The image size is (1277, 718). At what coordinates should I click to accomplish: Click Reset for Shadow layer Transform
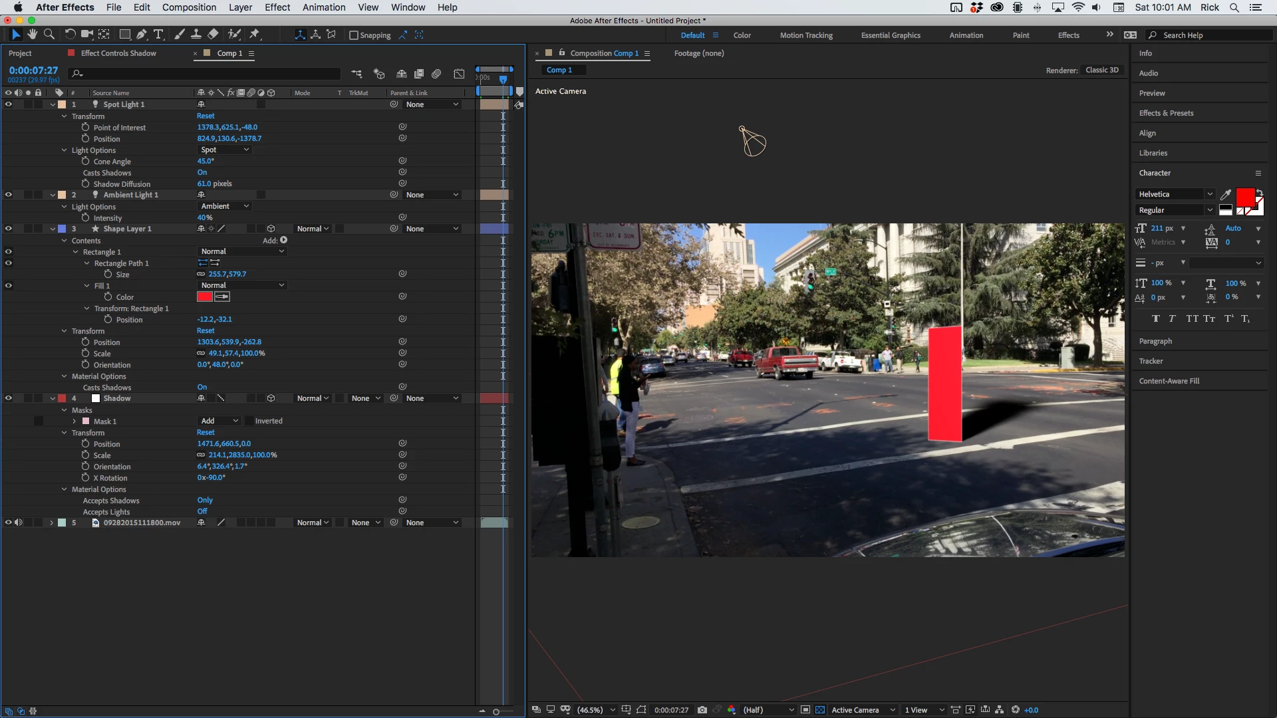pyautogui.click(x=206, y=433)
